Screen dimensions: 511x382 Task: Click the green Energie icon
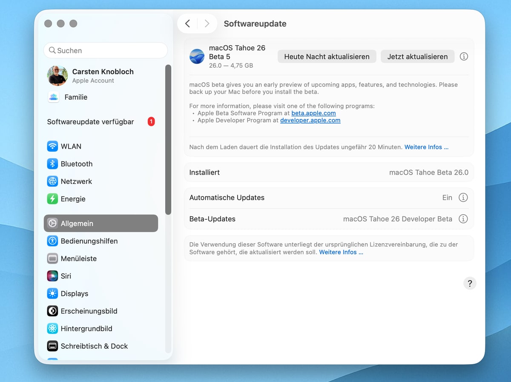pos(52,199)
